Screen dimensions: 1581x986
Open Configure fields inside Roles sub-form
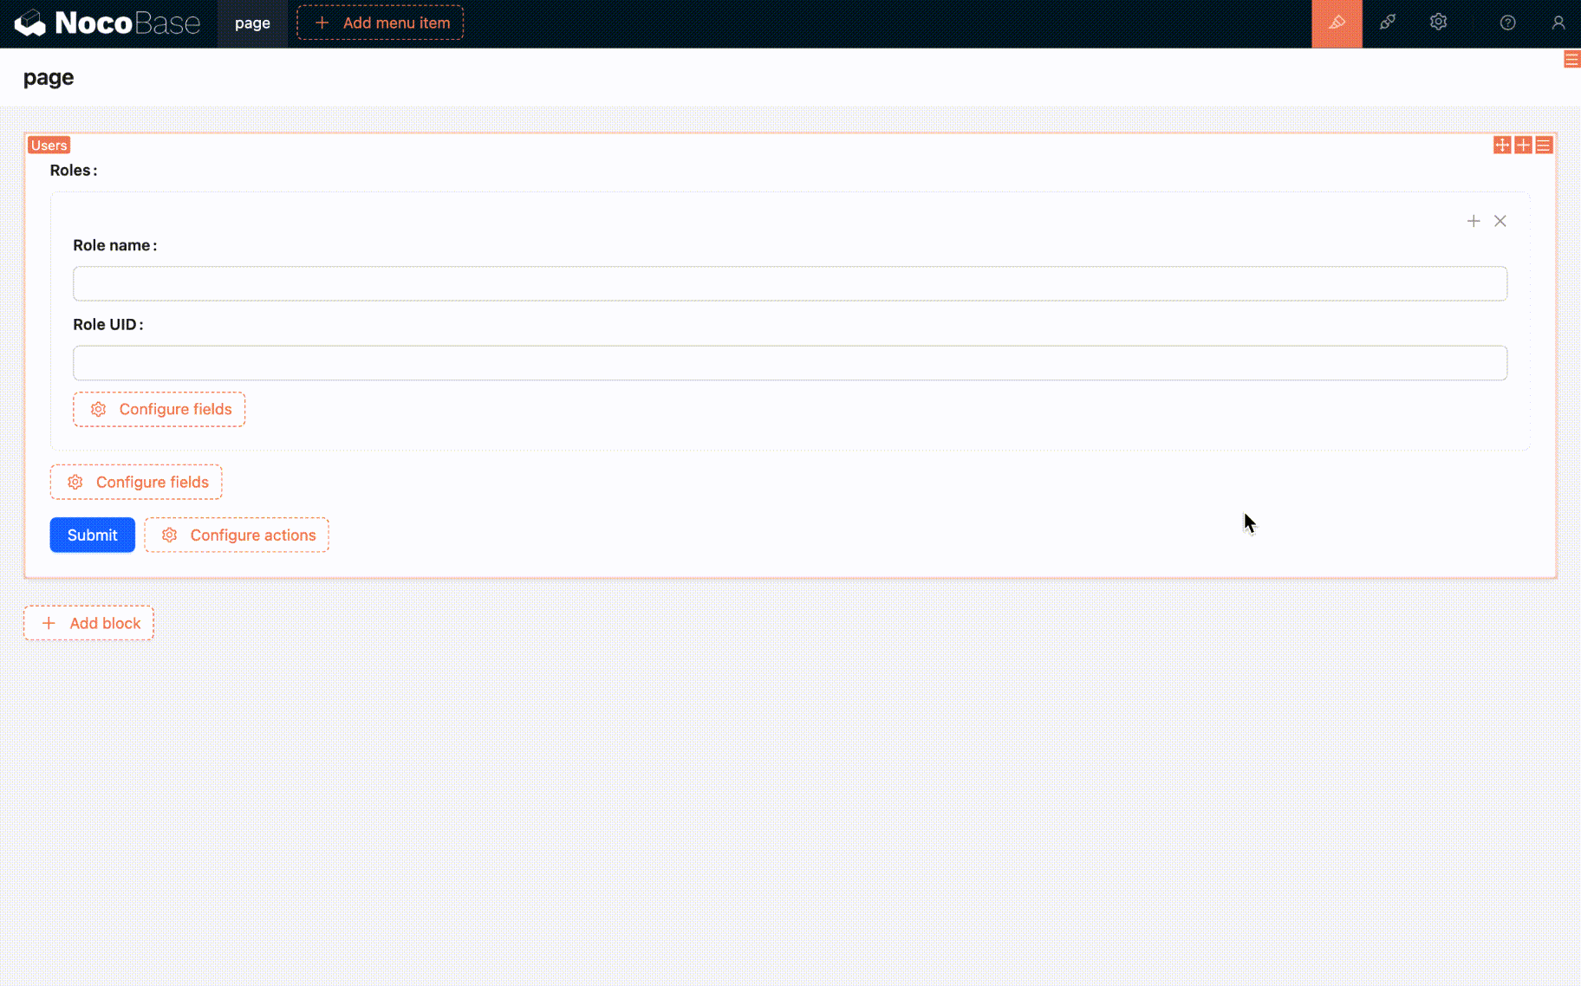click(159, 410)
